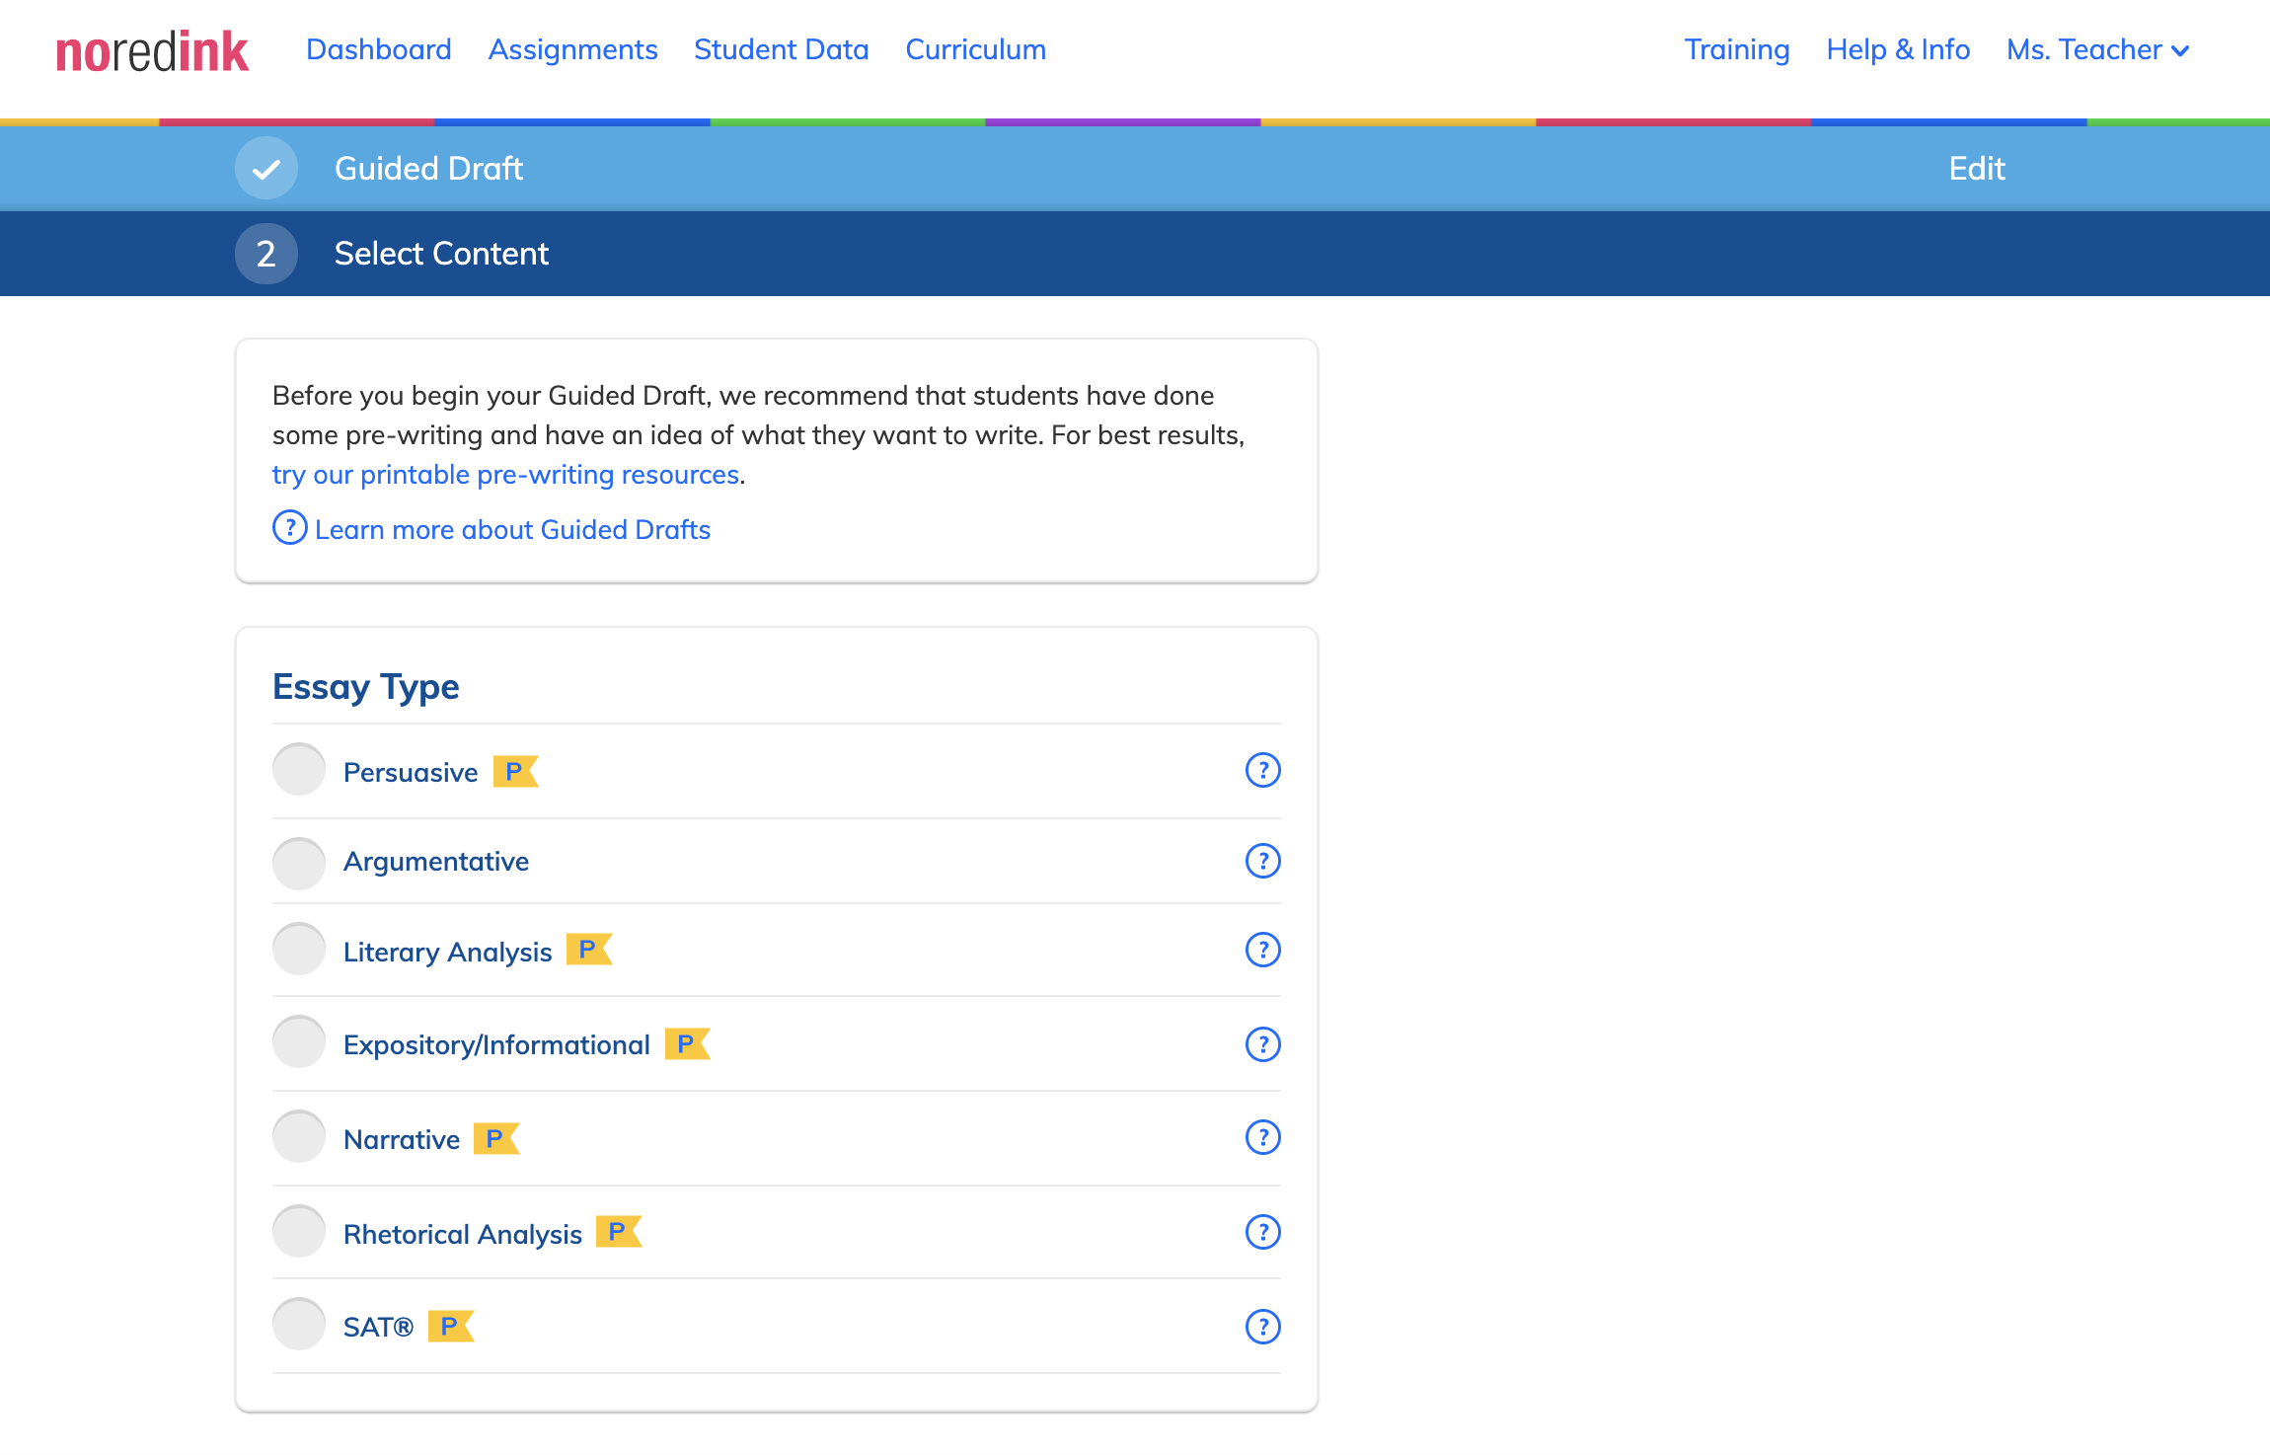
Task: Click the Essay Type heading
Action: pos(366,687)
